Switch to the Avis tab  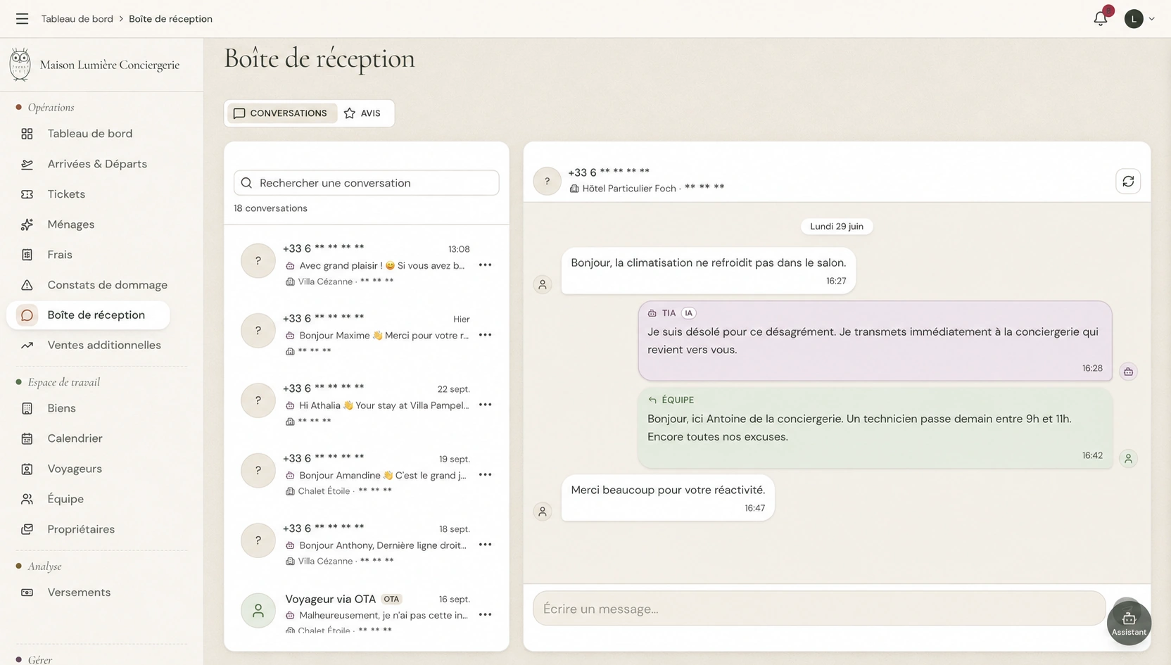[363, 113]
